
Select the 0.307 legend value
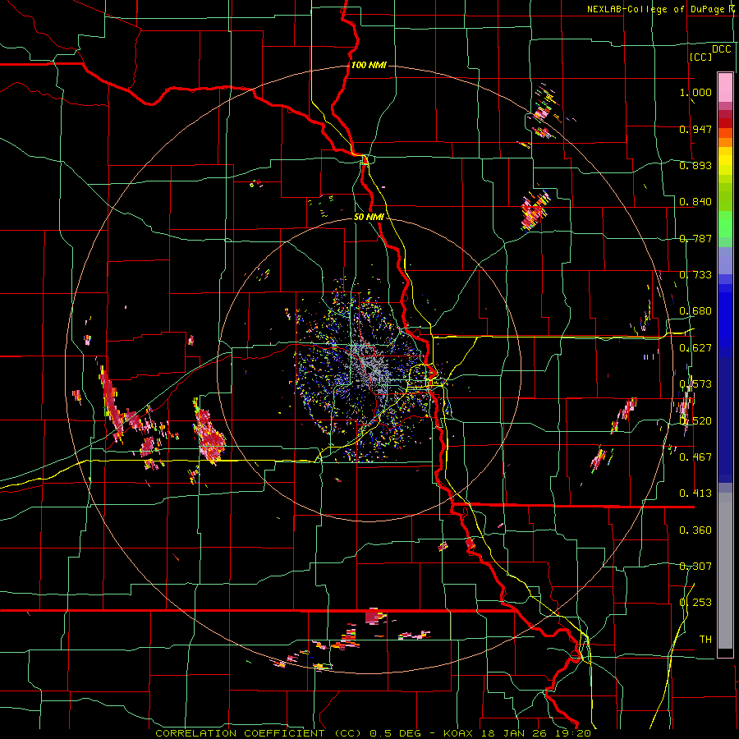click(695, 567)
